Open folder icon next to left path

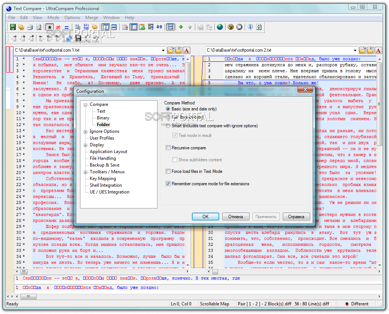tap(171, 51)
